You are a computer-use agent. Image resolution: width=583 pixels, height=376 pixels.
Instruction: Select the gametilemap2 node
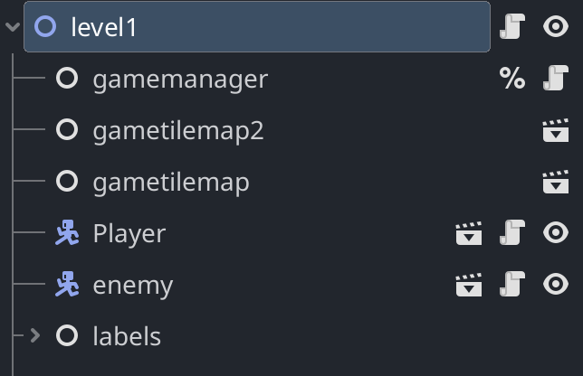click(x=178, y=131)
